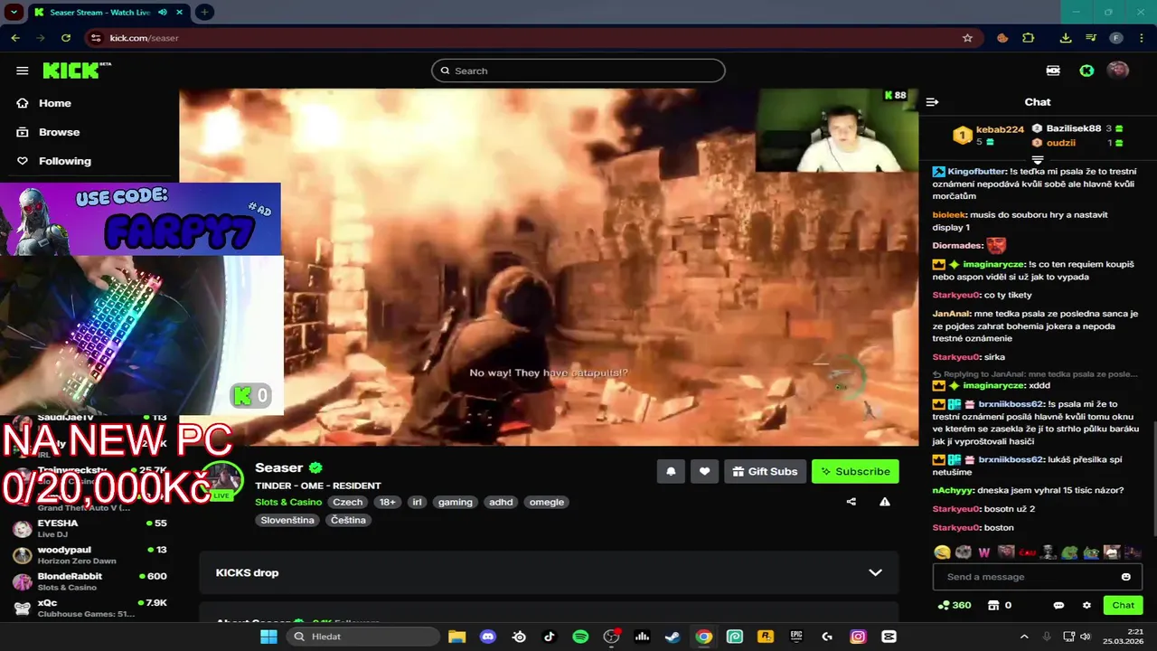Select the Czech tag
This screenshot has height=651, width=1157.
click(347, 502)
